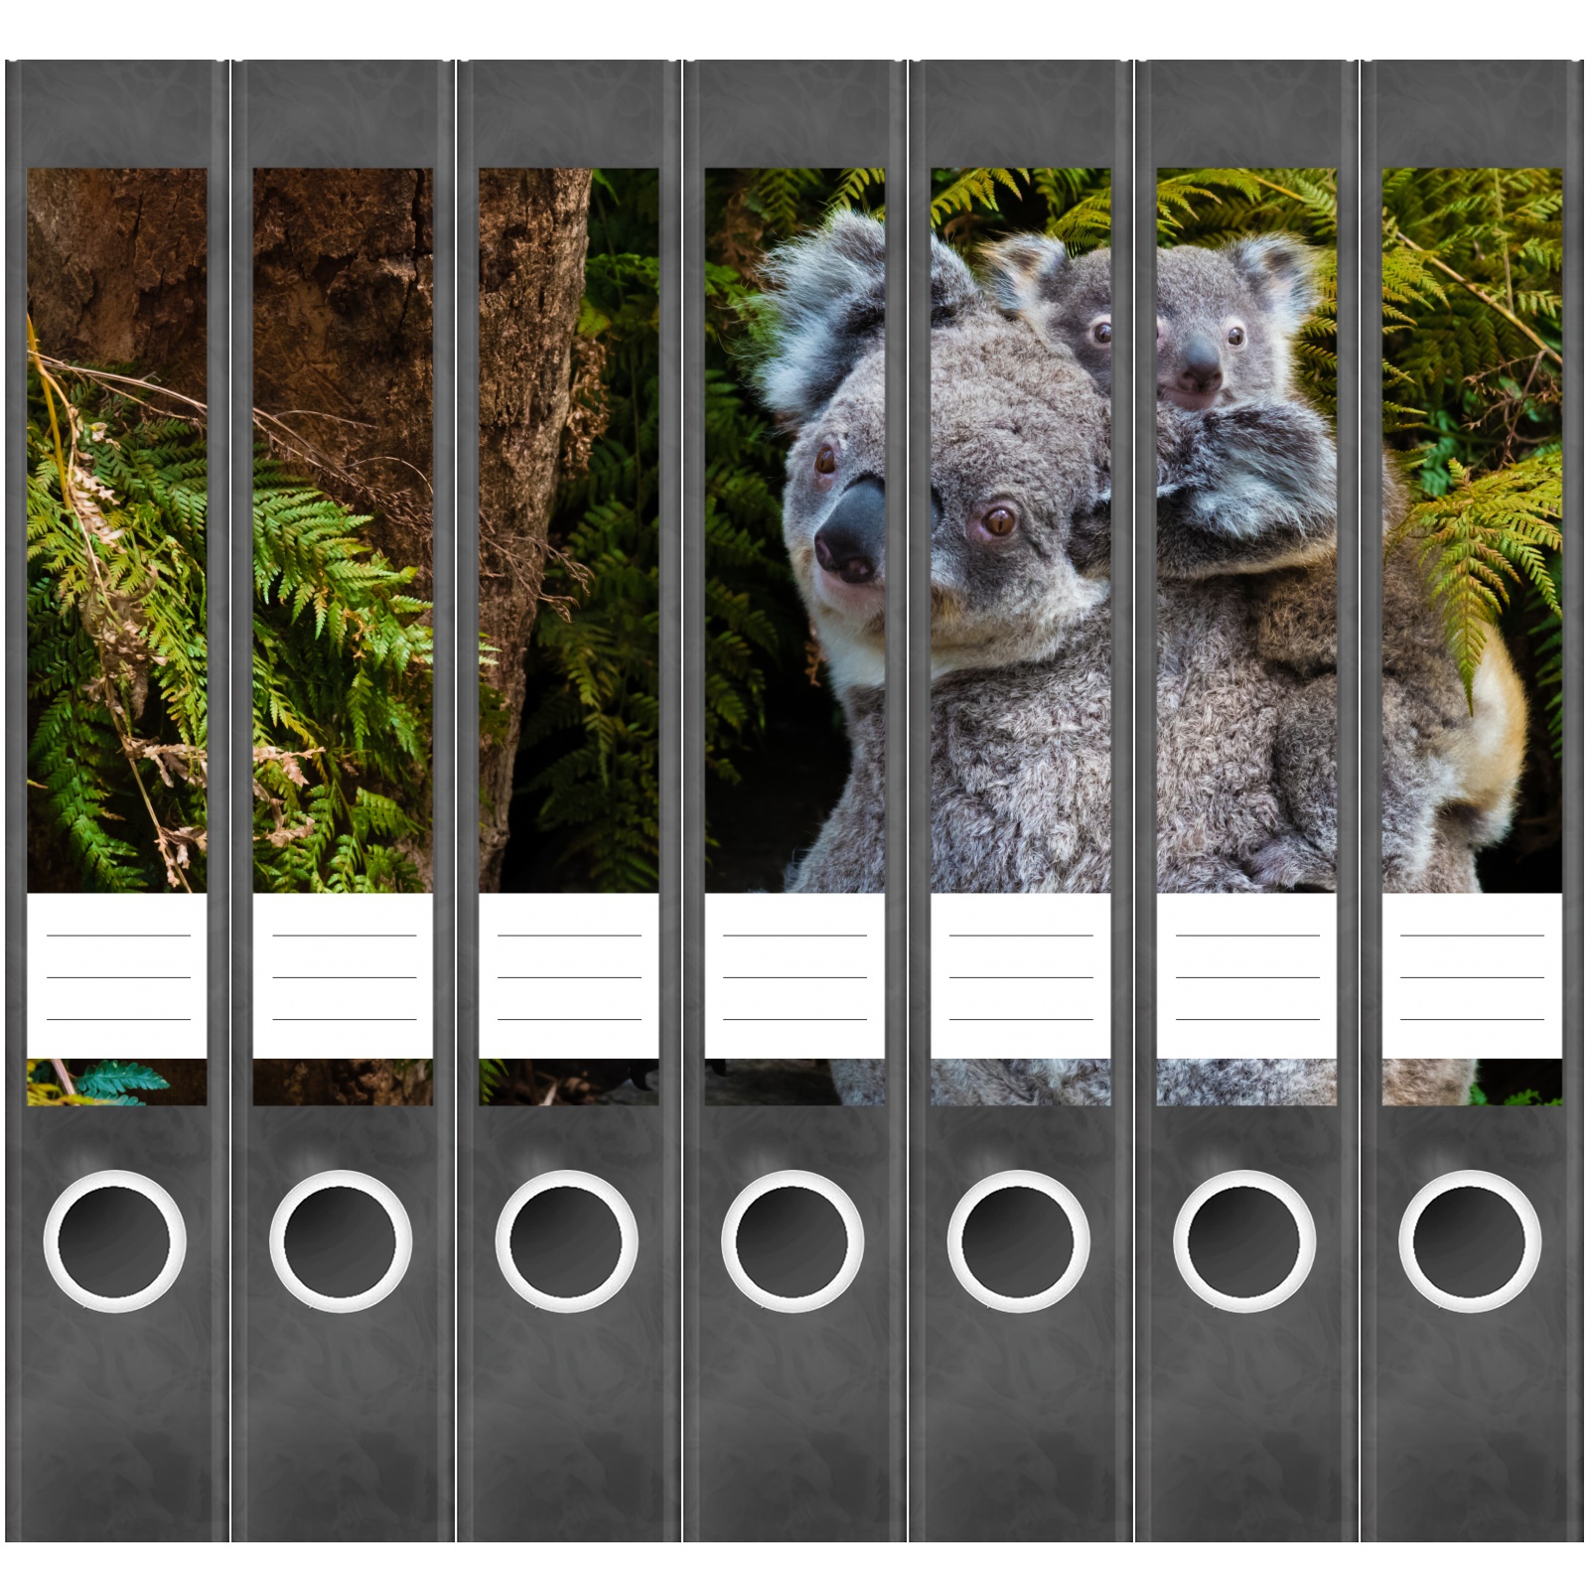1589x1589 pixels.
Task: Click the white label on the fifth binder
Action: pos(1021,976)
